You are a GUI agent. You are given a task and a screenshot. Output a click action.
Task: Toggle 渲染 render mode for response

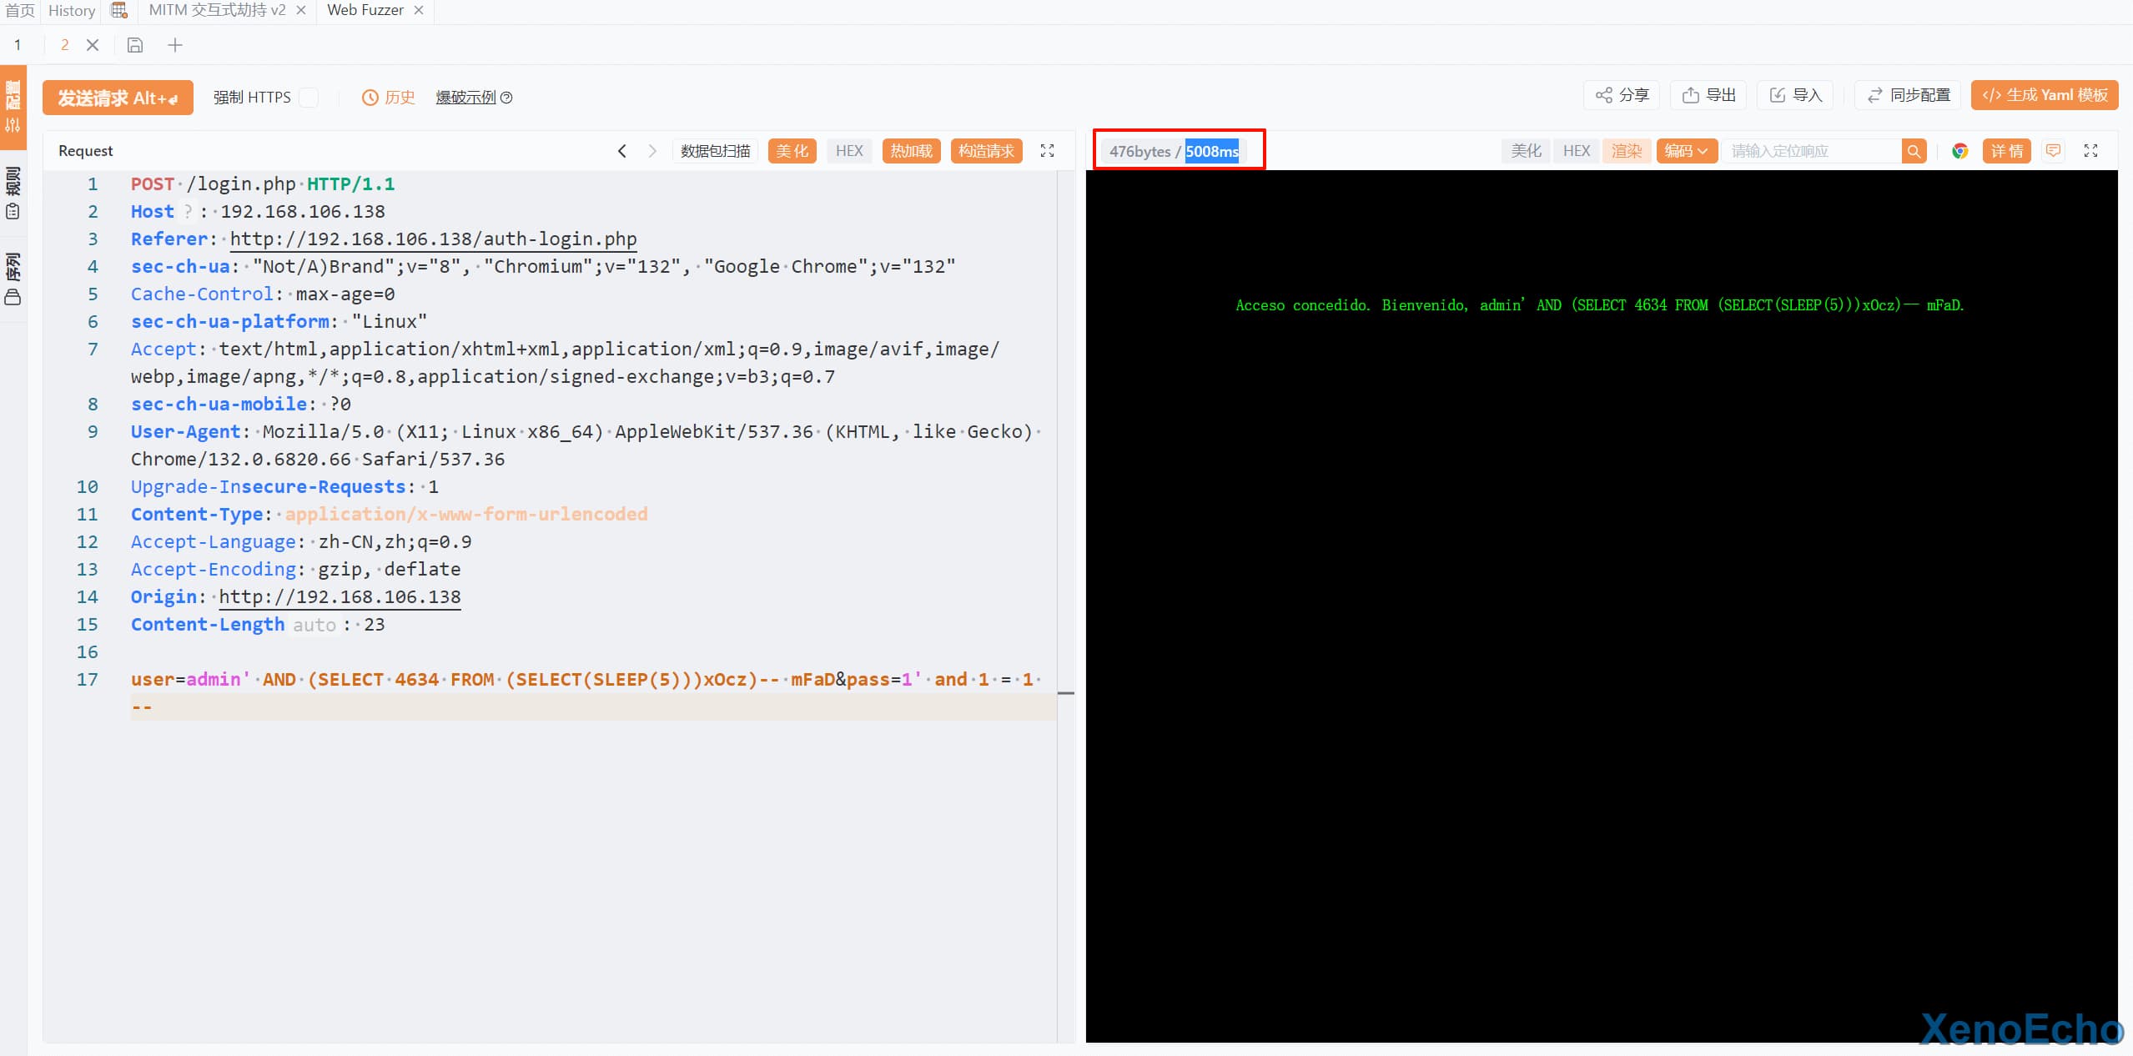pos(1626,151)
